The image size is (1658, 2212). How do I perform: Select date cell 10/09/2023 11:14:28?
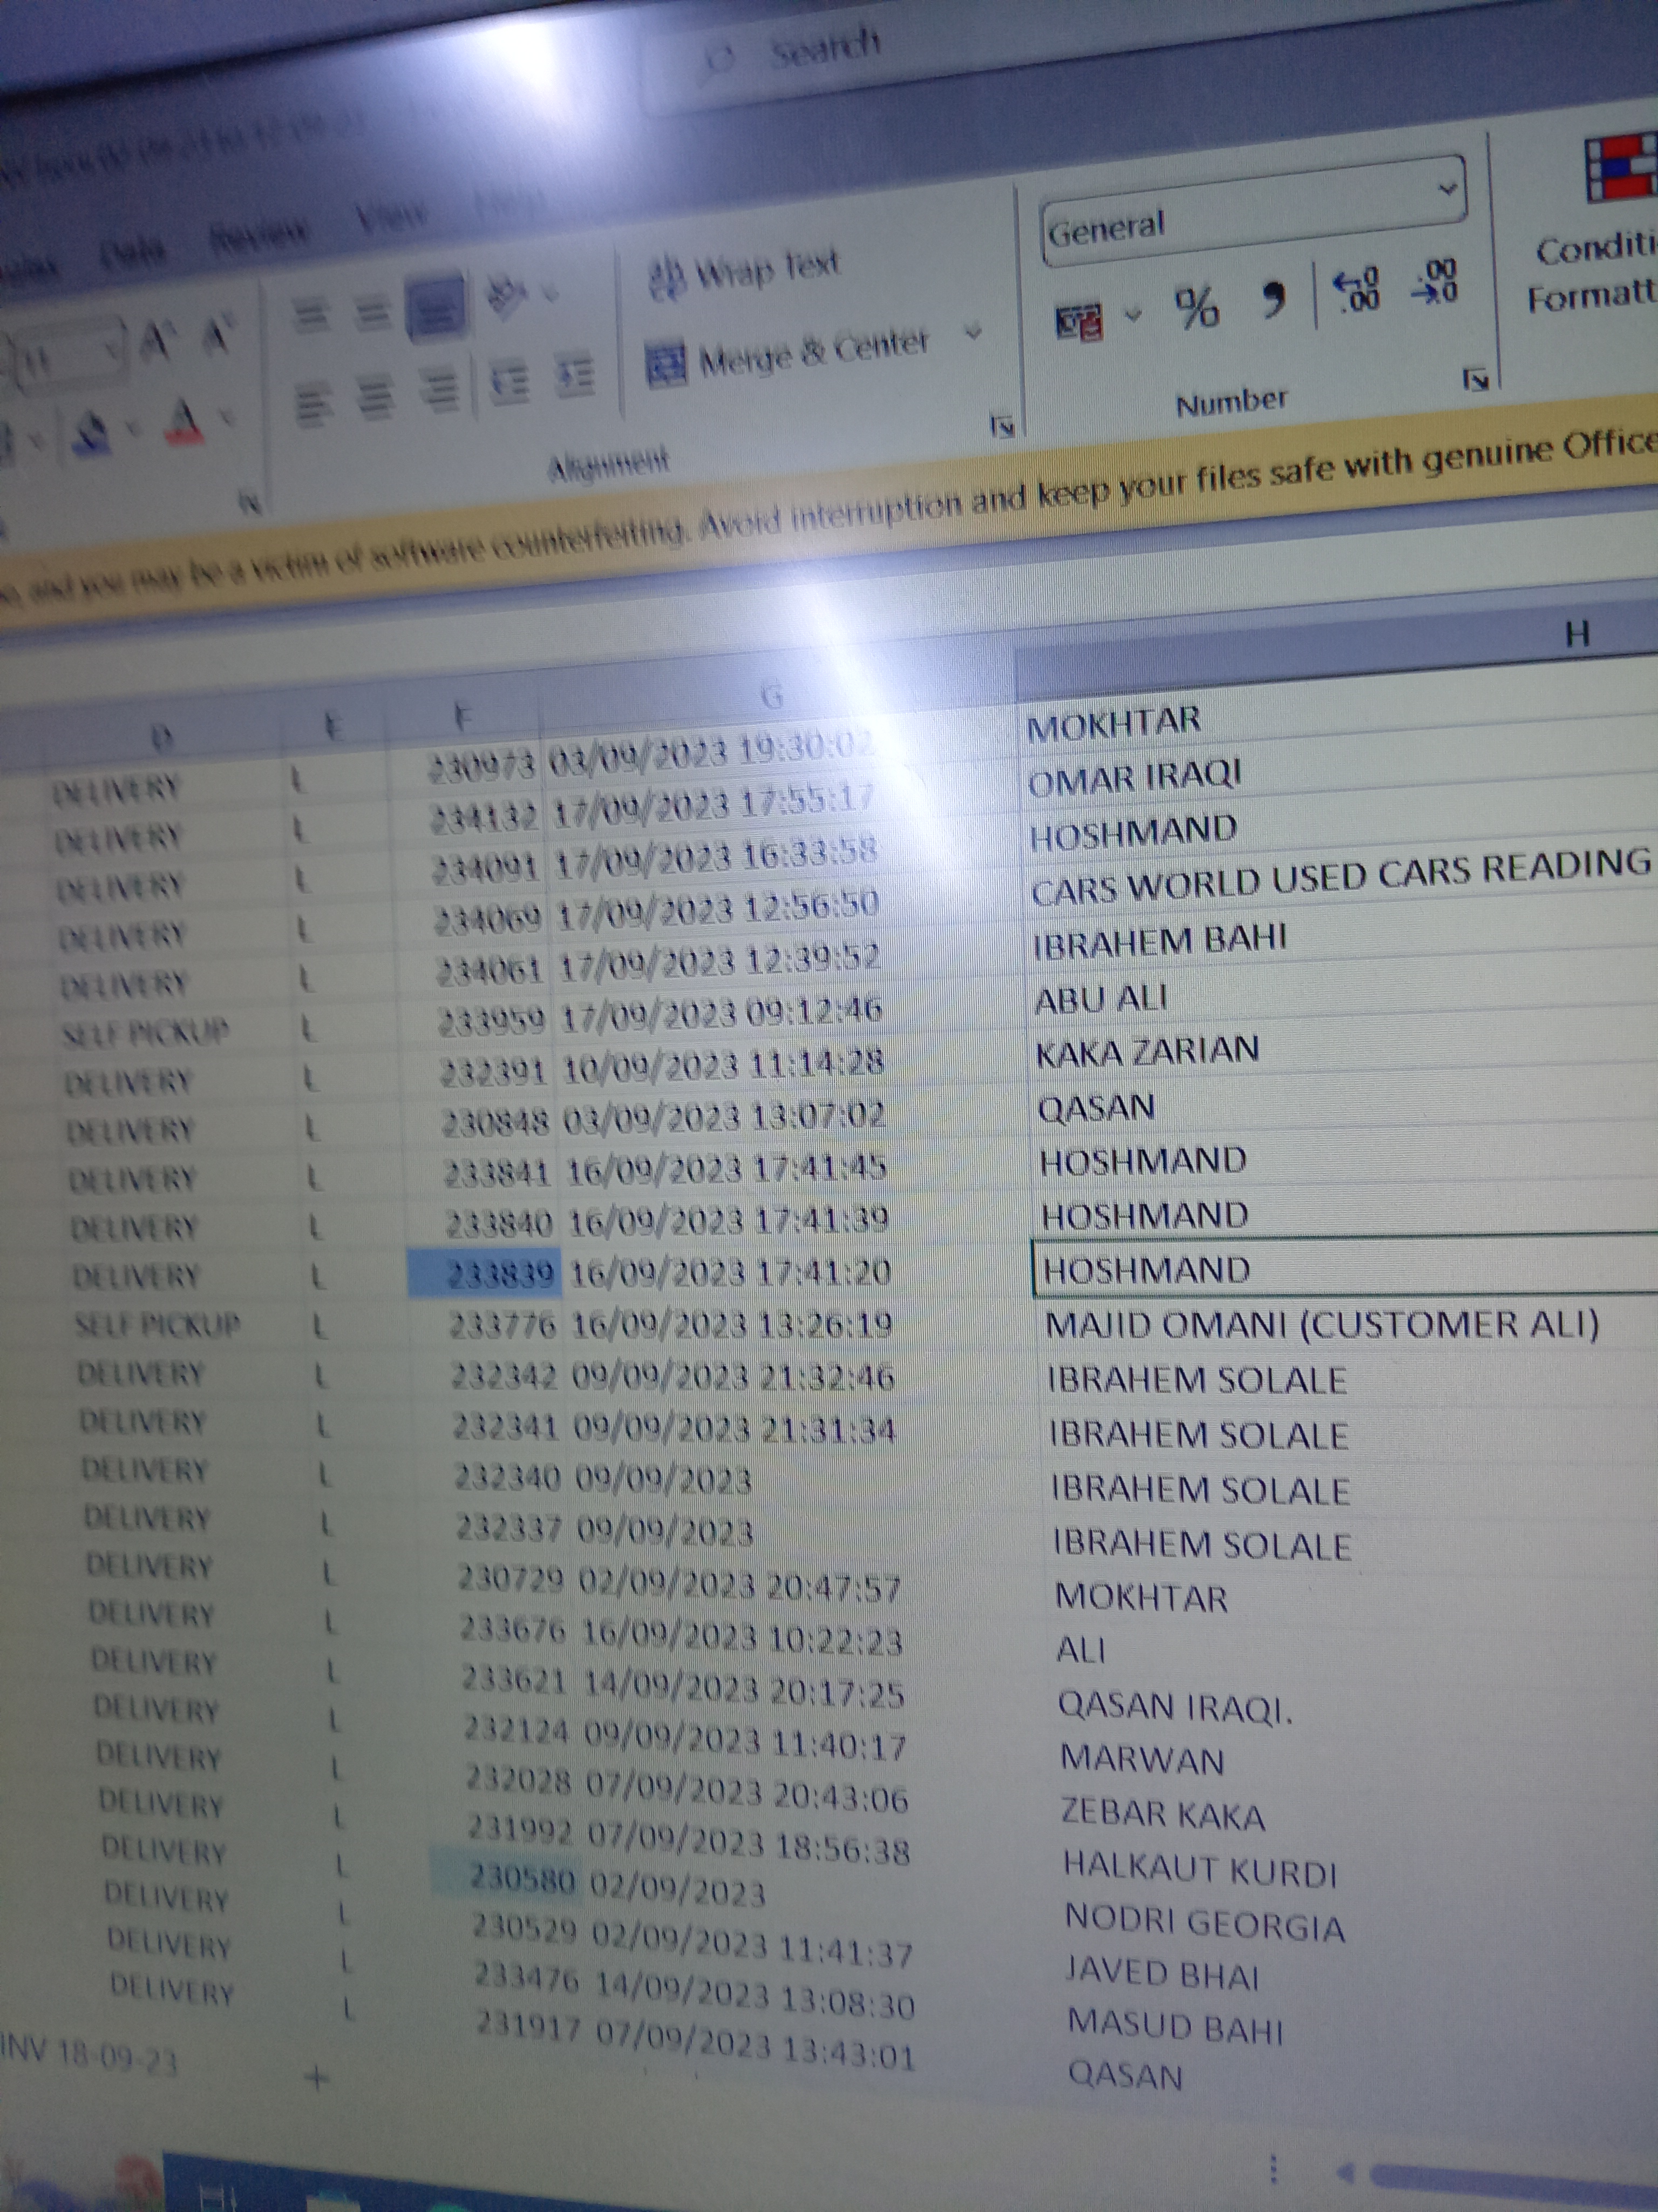724,1066
